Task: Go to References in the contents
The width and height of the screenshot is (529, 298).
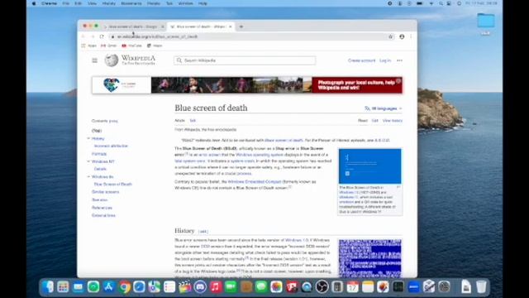Action: (x=102, y=208)
